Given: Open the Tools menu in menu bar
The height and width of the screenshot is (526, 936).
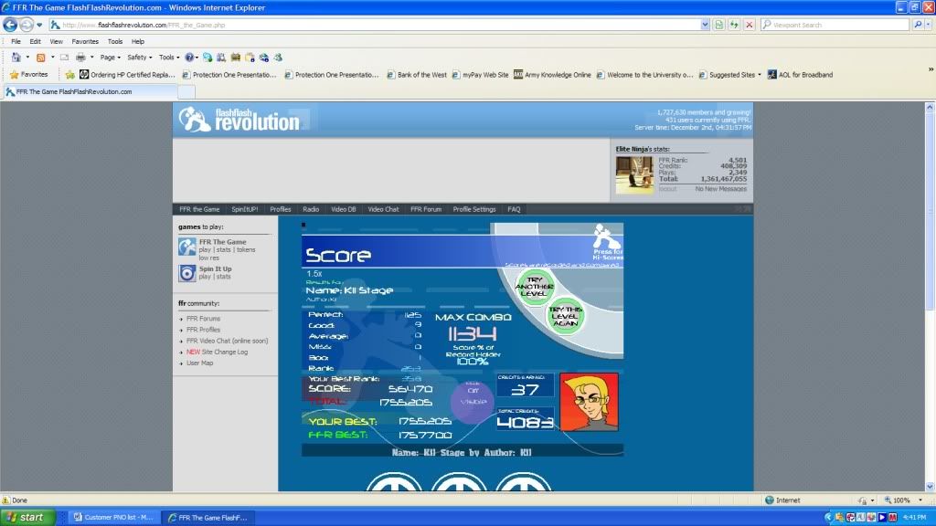Looking at the screenshot, I should click(115, 41).
